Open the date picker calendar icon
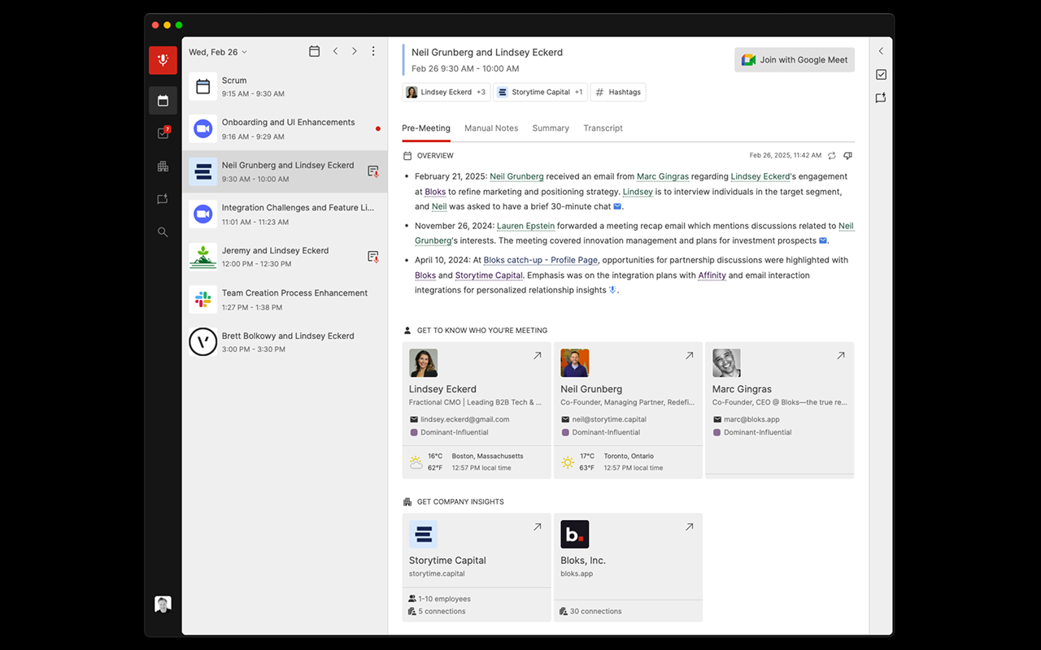This screenshot has height=650, width=1041. [x=314, y=50]
